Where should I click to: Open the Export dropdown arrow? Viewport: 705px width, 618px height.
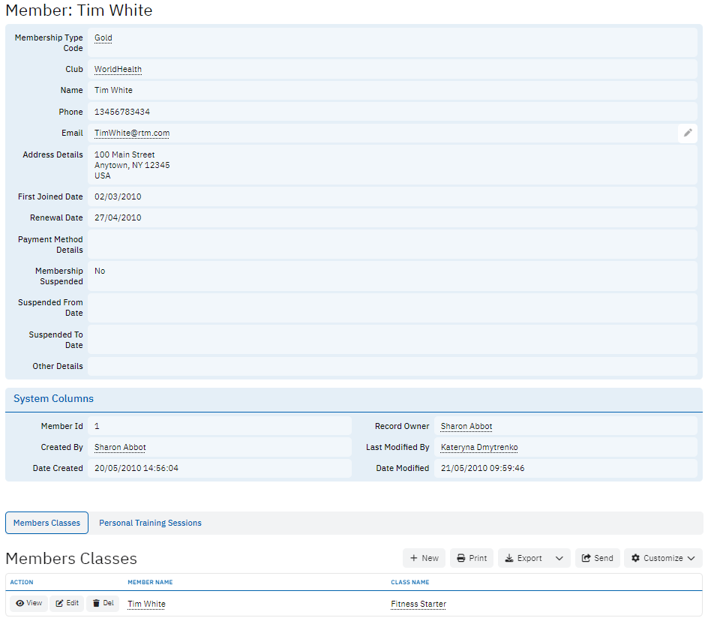[x=559, y=558]
